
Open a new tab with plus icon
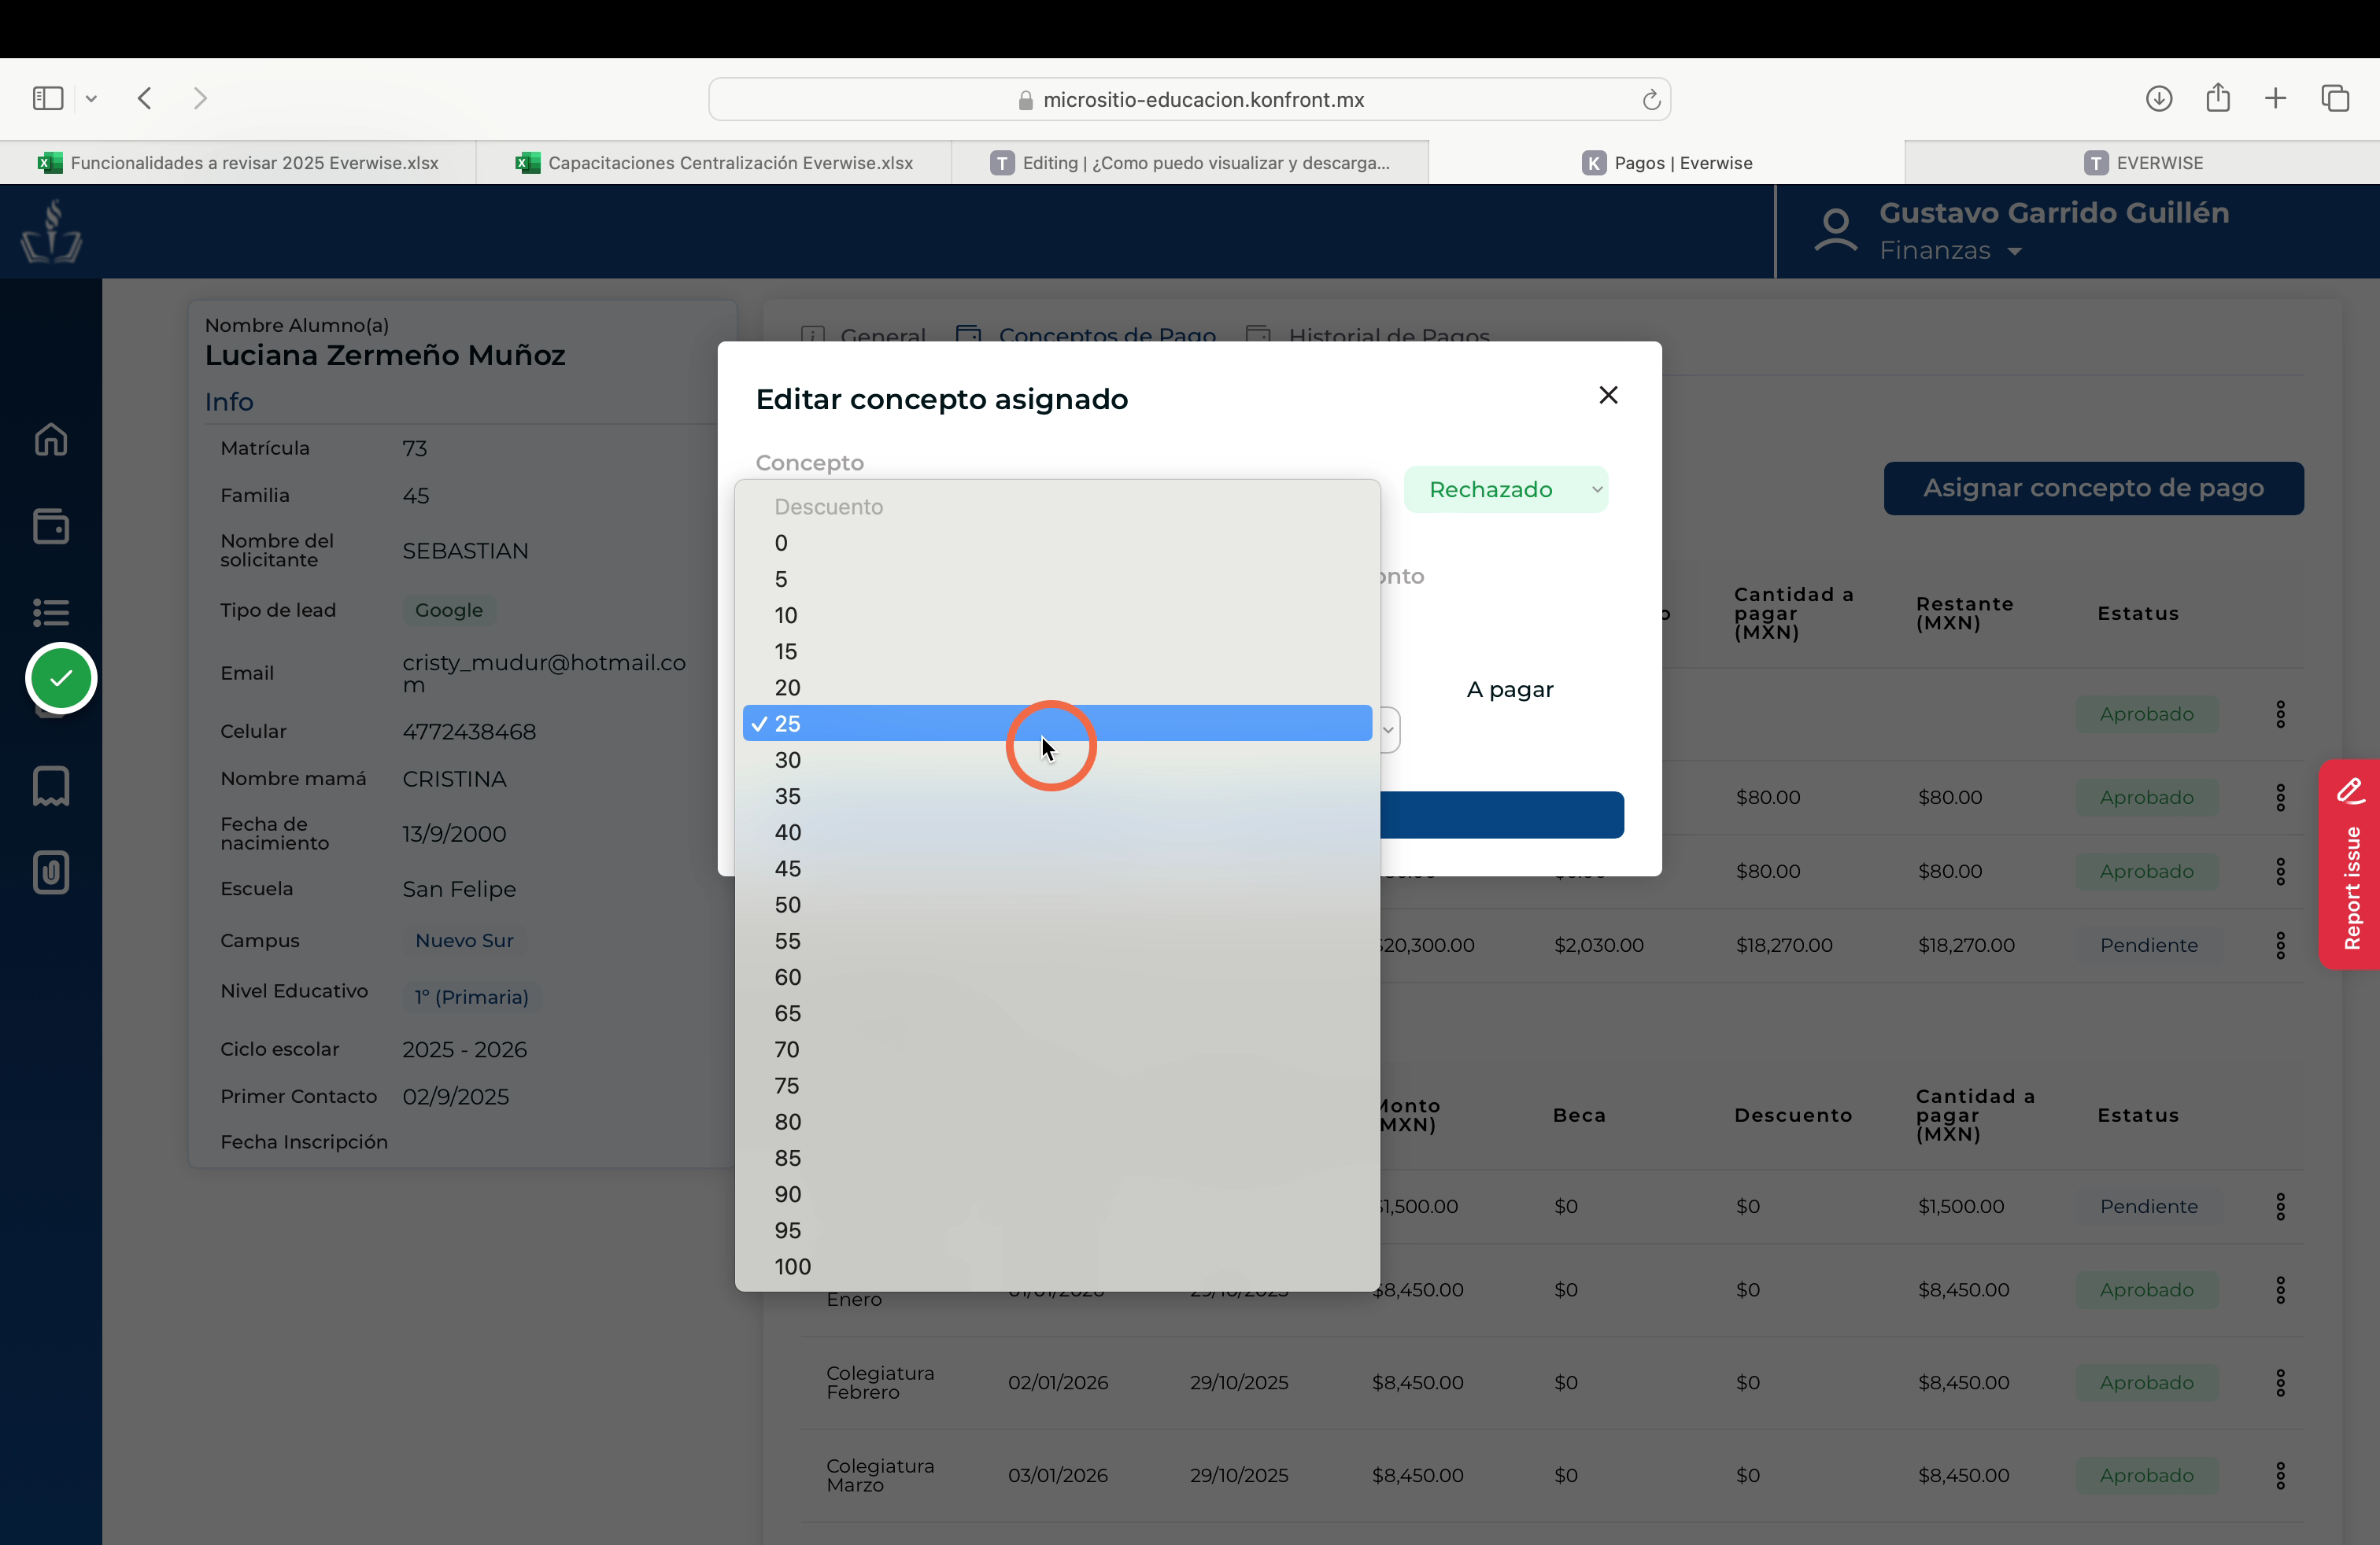point(2275,98)
